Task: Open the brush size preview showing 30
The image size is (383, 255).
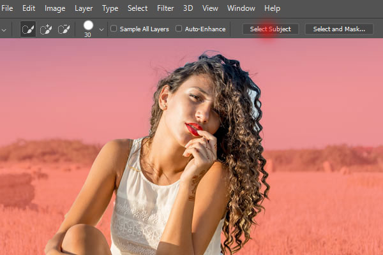Action: click(x=88, y=29)
